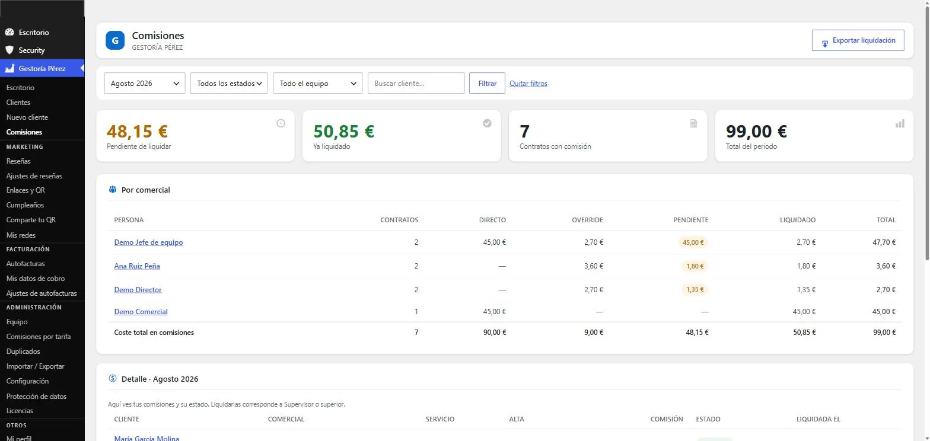Open Demo Jefe de equipo link
This screenshot has width=930, height=441.
coord(148,242)
